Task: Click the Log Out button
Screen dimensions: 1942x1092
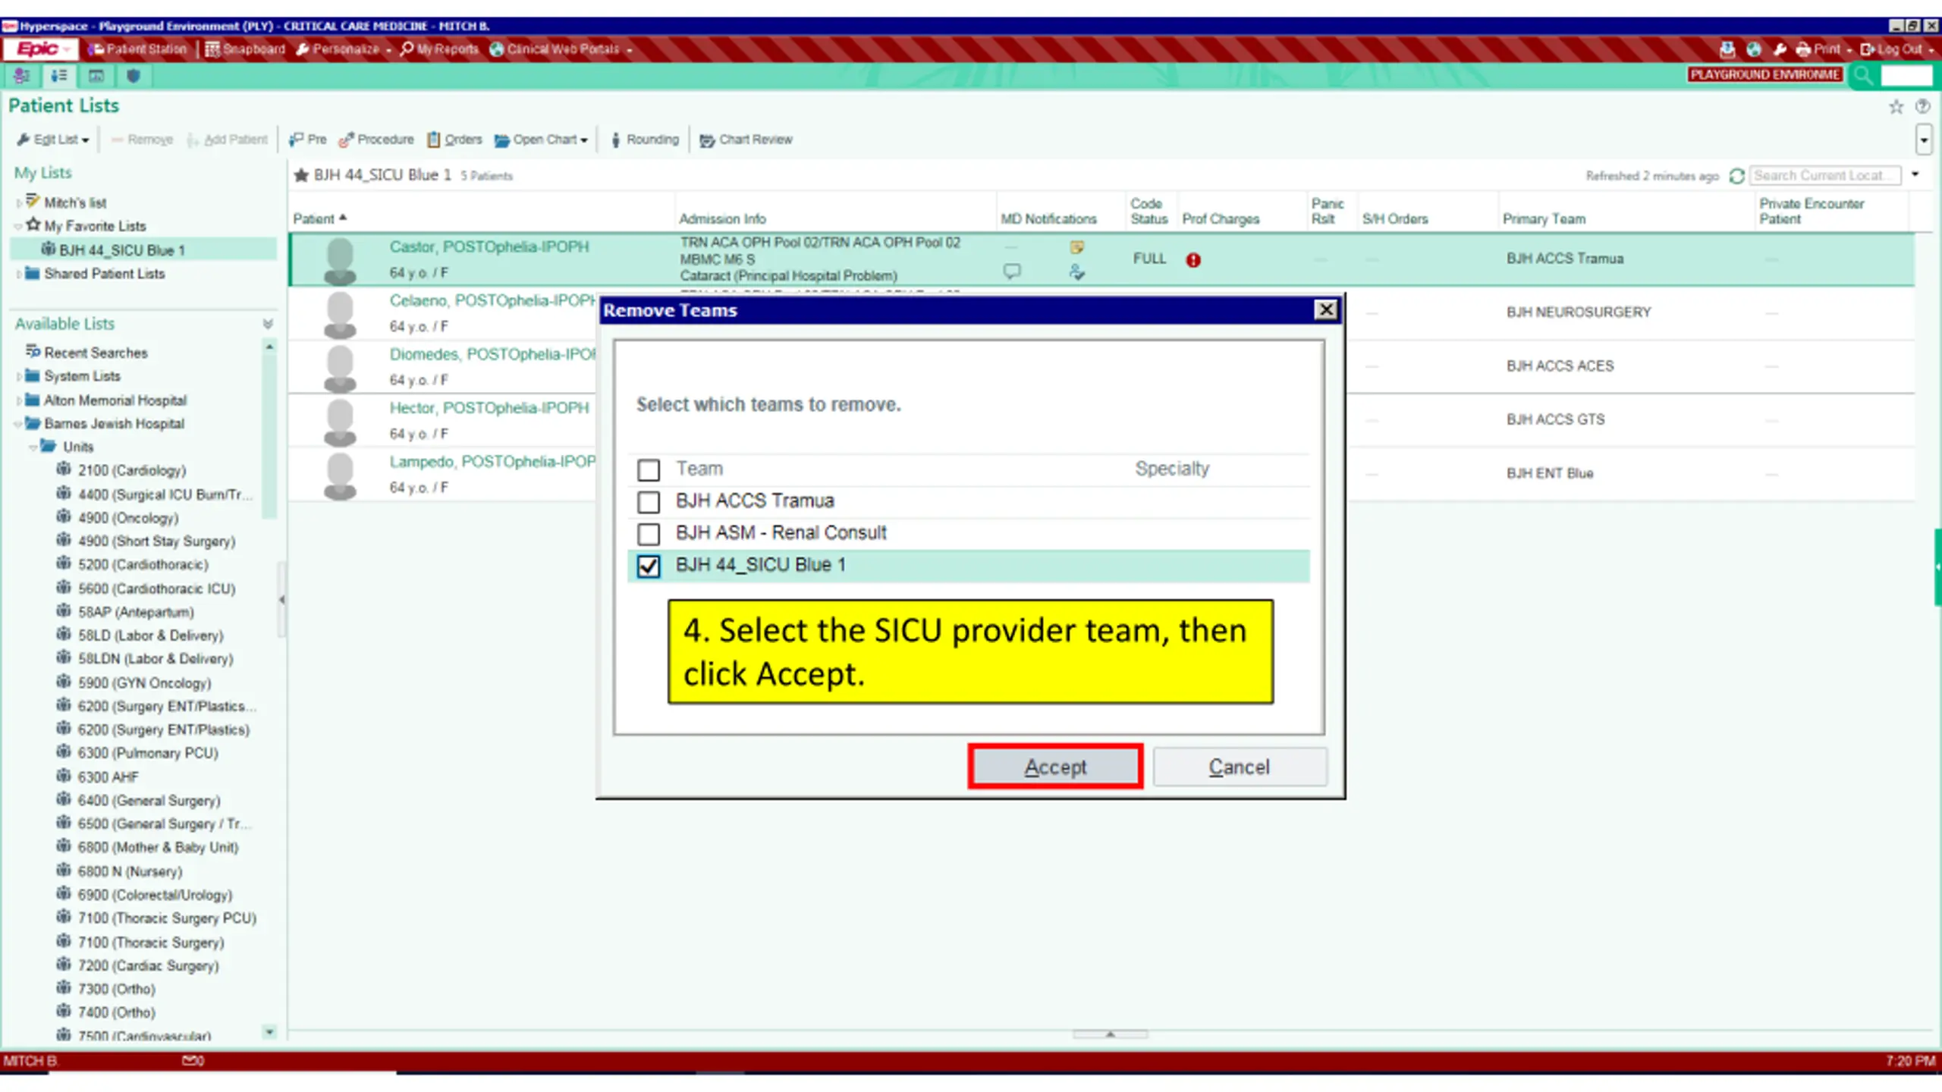Action: coord(1895,49)
